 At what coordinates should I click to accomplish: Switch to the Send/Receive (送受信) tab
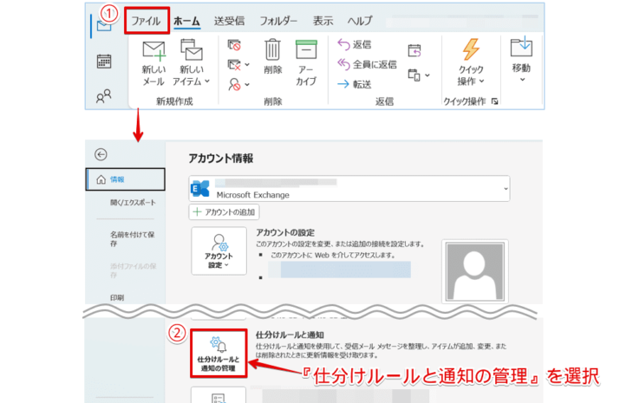click(228, 20)
